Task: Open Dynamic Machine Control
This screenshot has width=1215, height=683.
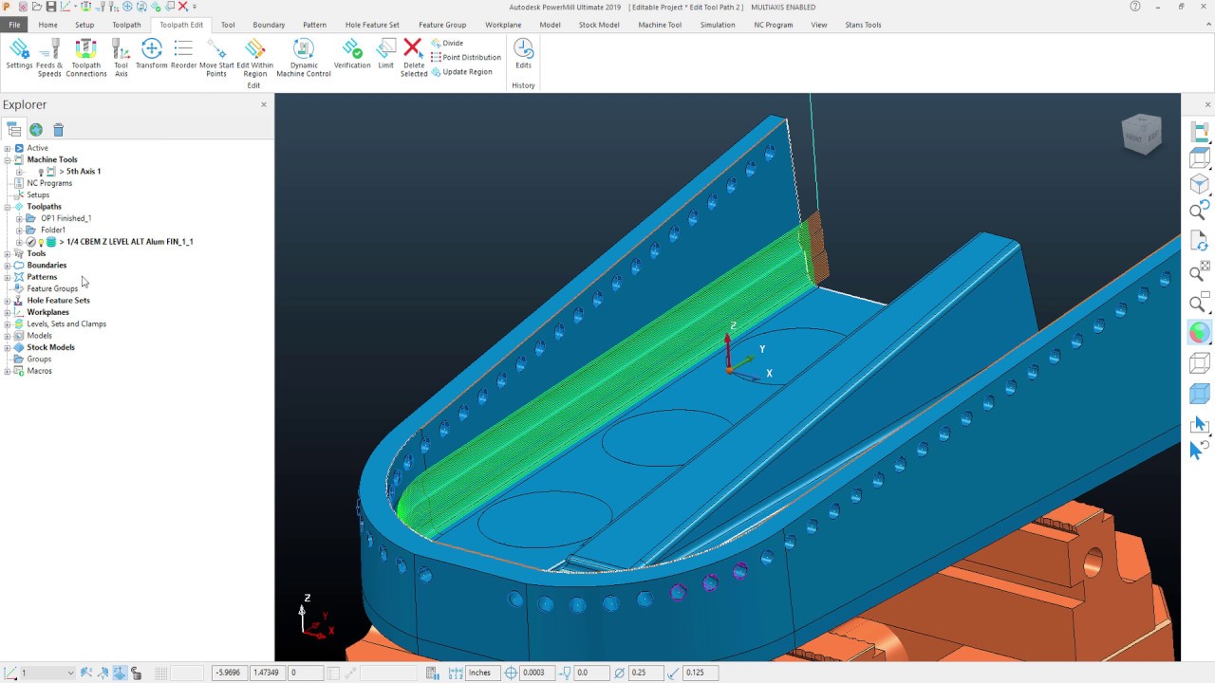Action: pyautogui.click(x=304, y=57)
